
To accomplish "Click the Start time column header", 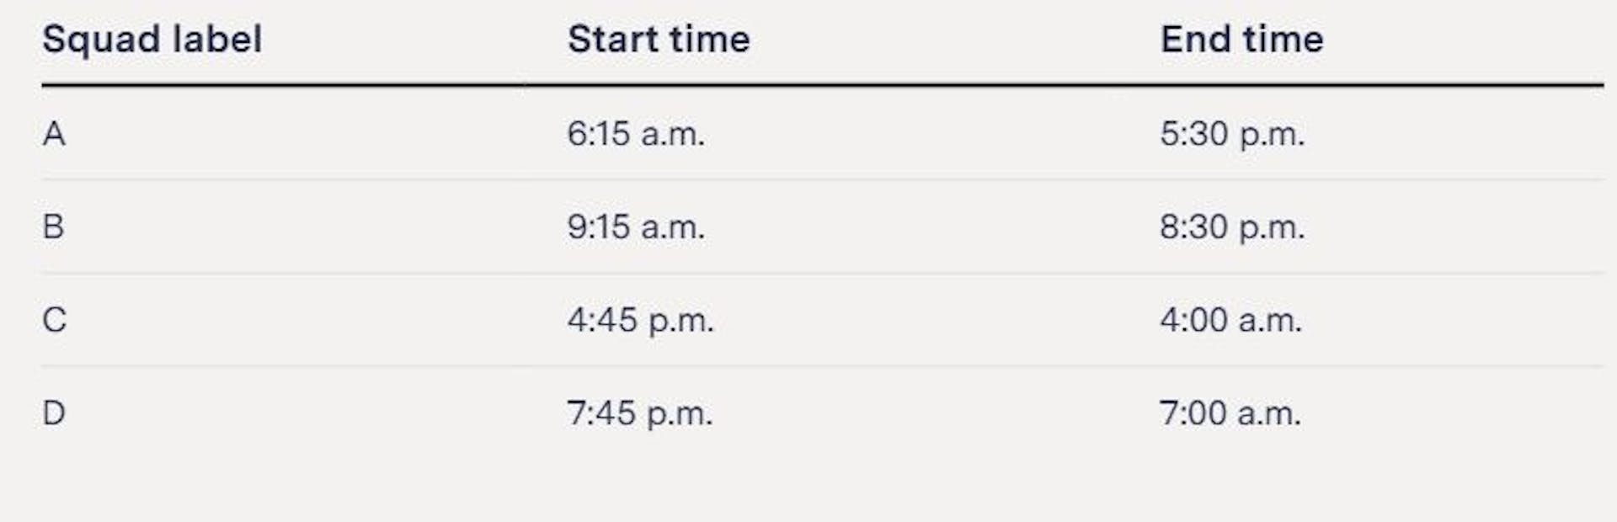I will pyautogui.click(x=659, y=40).
